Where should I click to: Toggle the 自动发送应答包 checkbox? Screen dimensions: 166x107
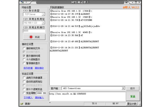[x=24, y=85]
